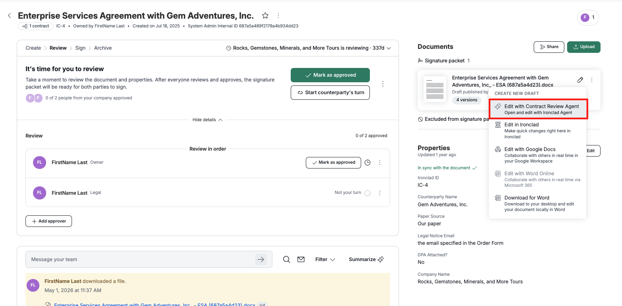Open the 4 versions chip on the document

pos(467,100)
